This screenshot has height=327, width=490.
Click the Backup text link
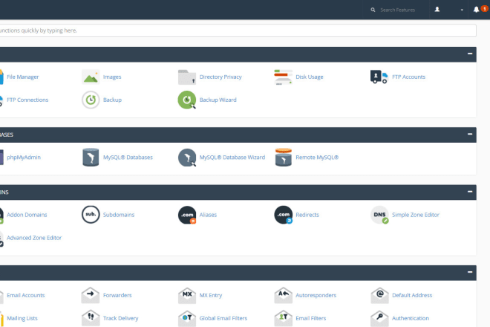point(112,100)
